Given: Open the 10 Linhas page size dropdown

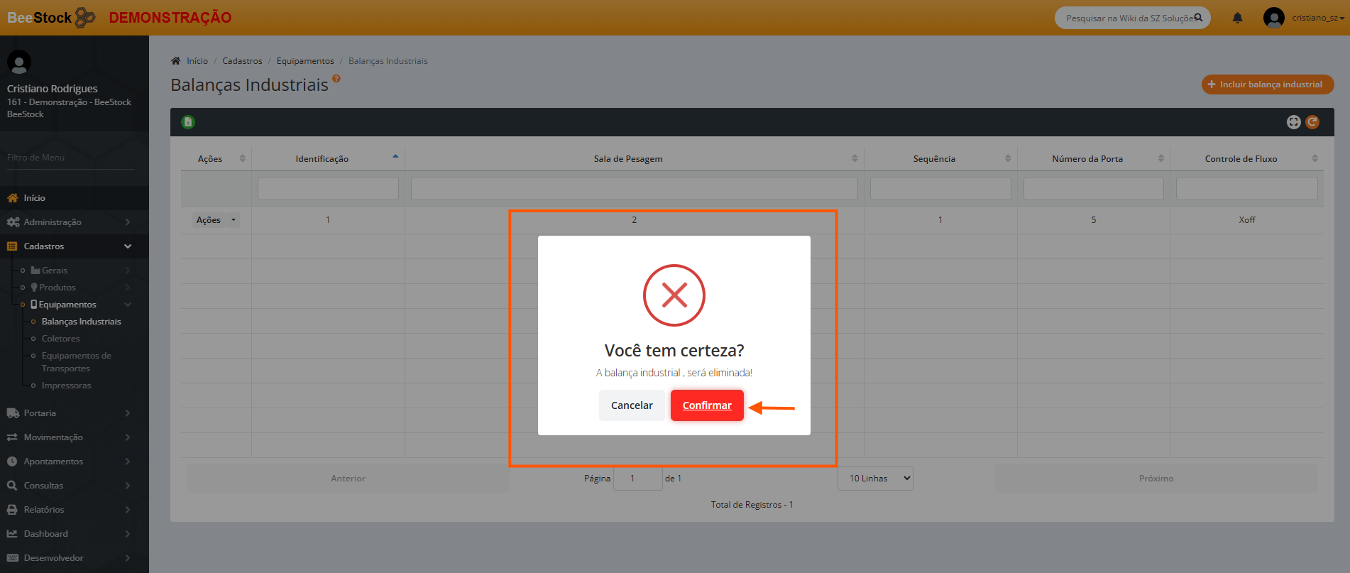Looking at the screenshot, I should pyautogui.click(x=875, y=479).
